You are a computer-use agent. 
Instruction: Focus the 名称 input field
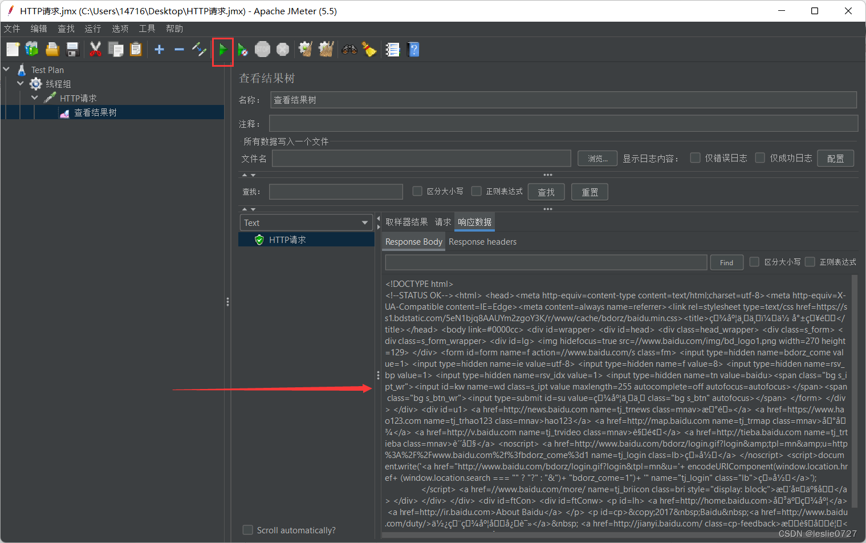(563, 100)
